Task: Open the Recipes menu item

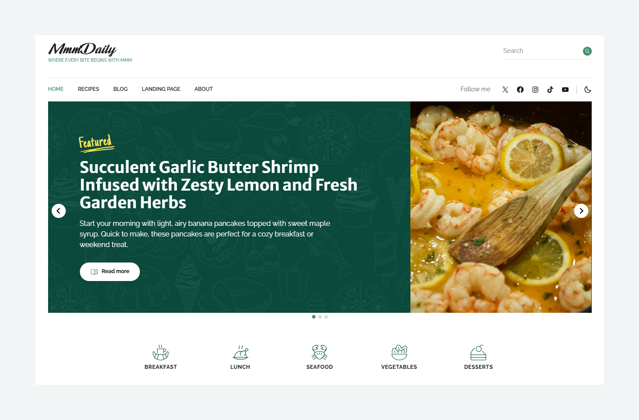Action: click(88, 89)
